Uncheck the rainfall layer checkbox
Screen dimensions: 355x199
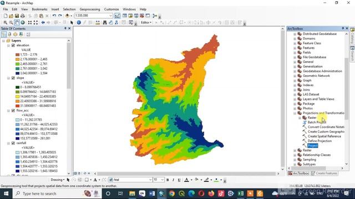[13, 143]
